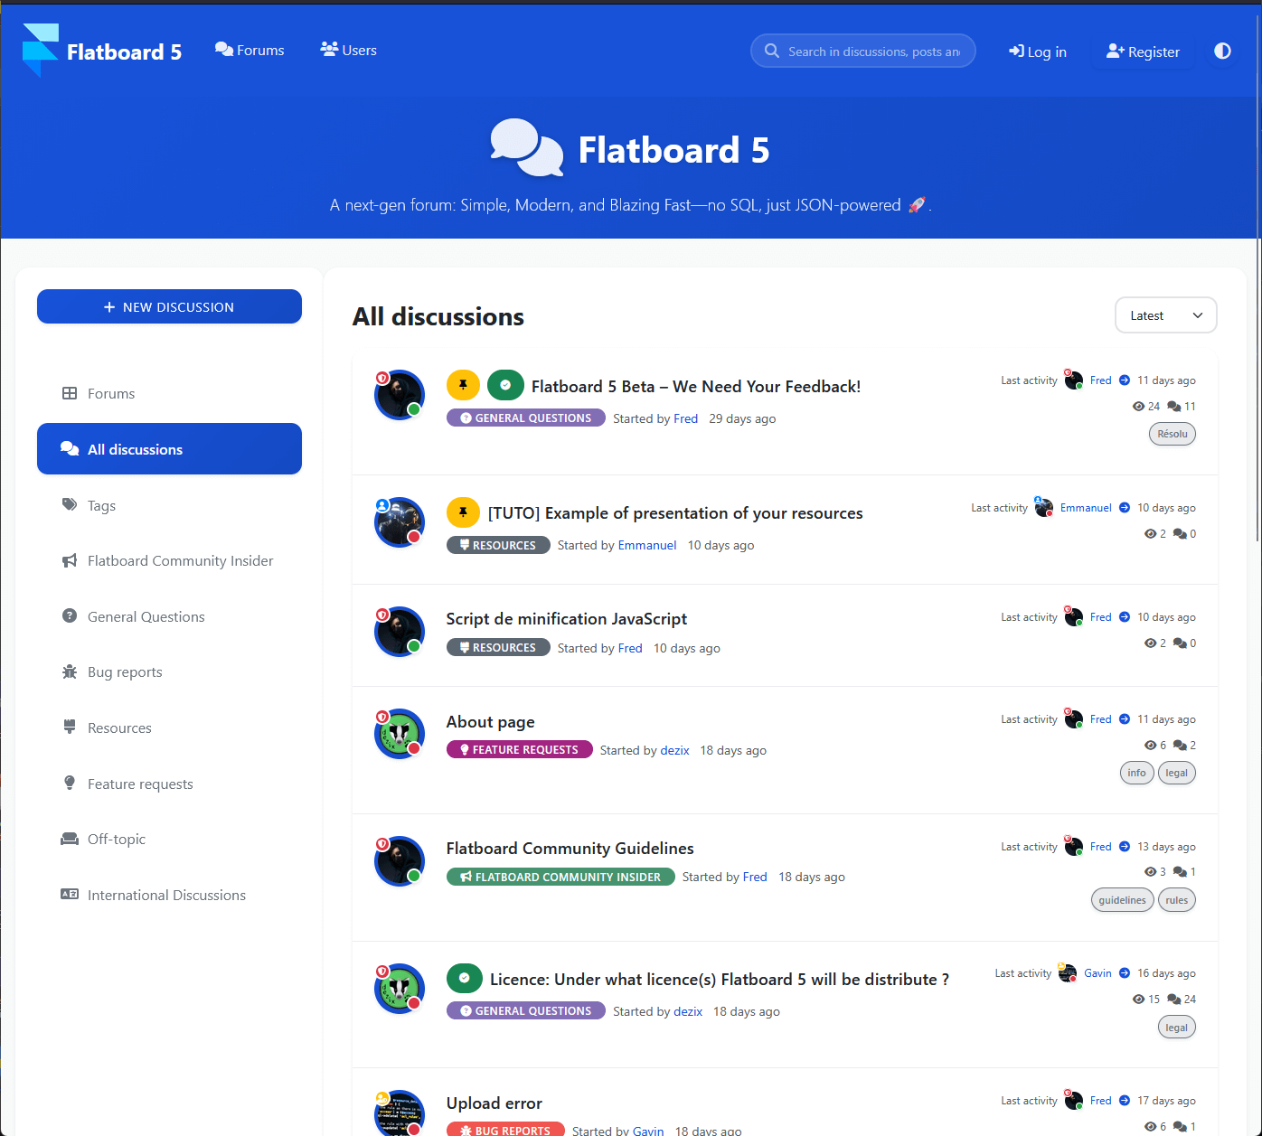This screenshot has height=1136, width=1262.
Task: Toggle the blue arrow beside Emmanuel's last activity
Action: click(x=1125, y=507)
